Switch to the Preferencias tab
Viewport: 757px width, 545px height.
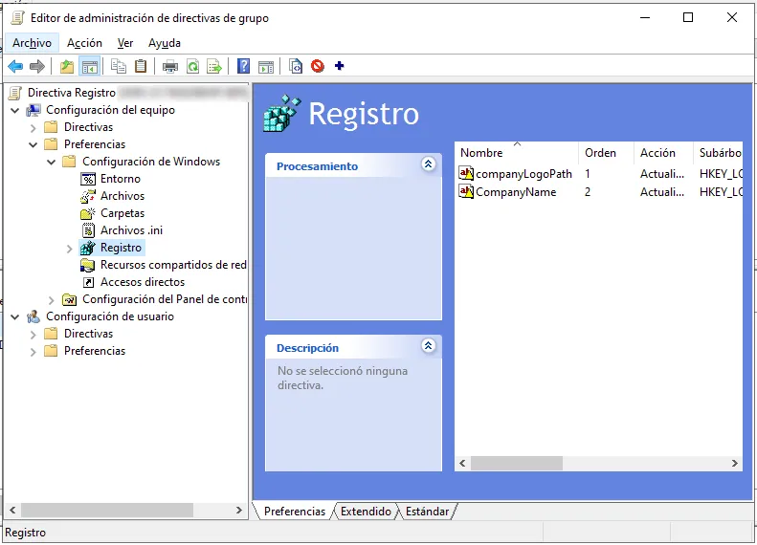(x=295, y=512)
